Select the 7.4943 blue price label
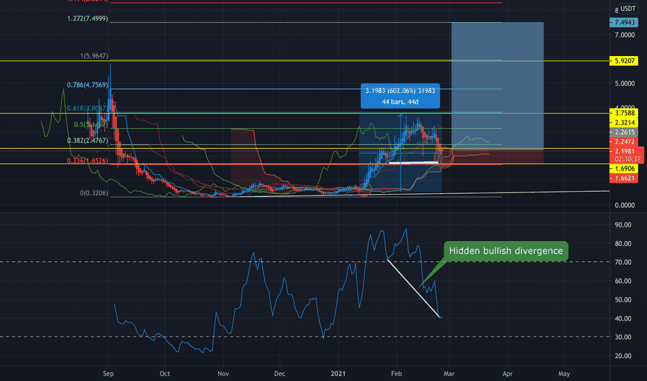This screenshot has width=647, height=381. 624,22
